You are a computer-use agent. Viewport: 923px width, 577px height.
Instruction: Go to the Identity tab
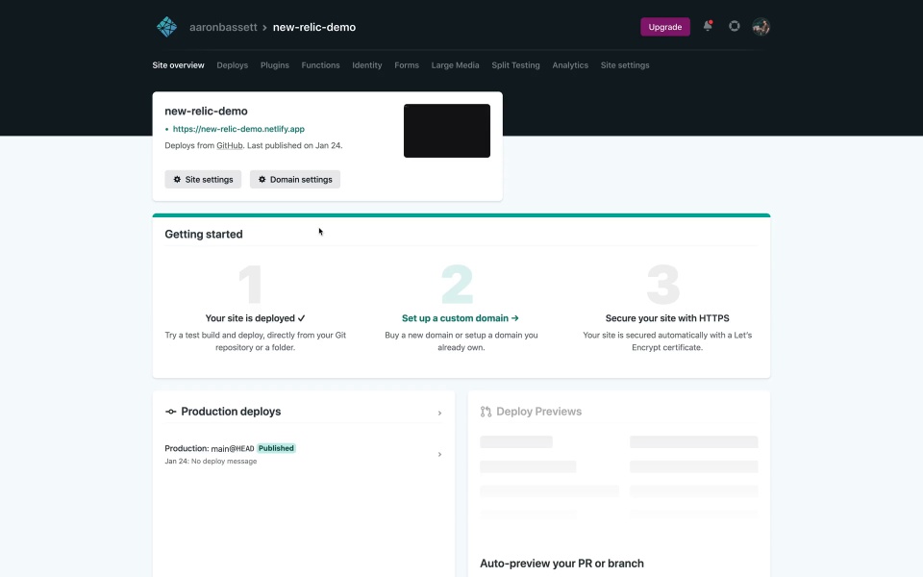point(366,65)
